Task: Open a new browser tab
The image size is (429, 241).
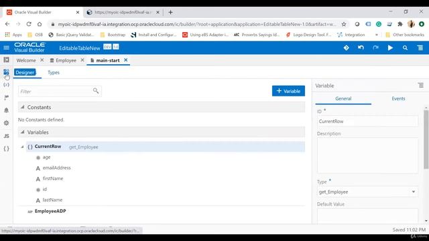Action: (170, 12)
